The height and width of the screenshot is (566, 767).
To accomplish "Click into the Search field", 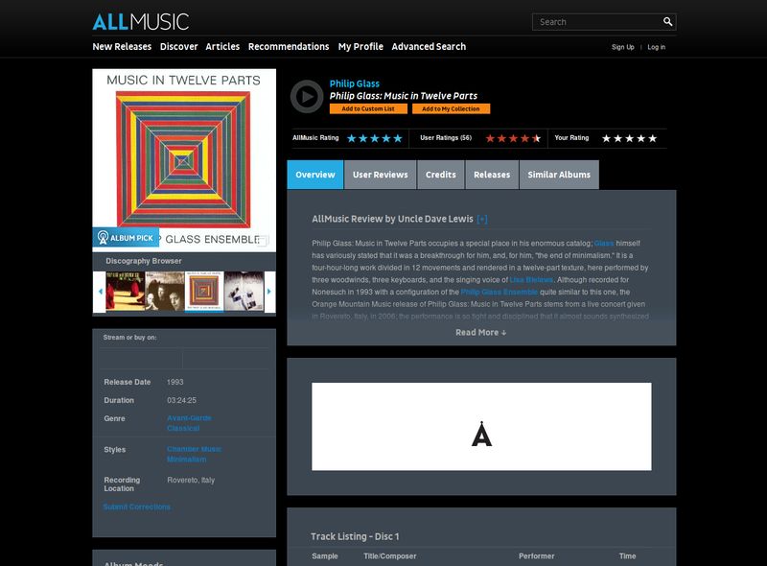I will click(x=596, y=22).
